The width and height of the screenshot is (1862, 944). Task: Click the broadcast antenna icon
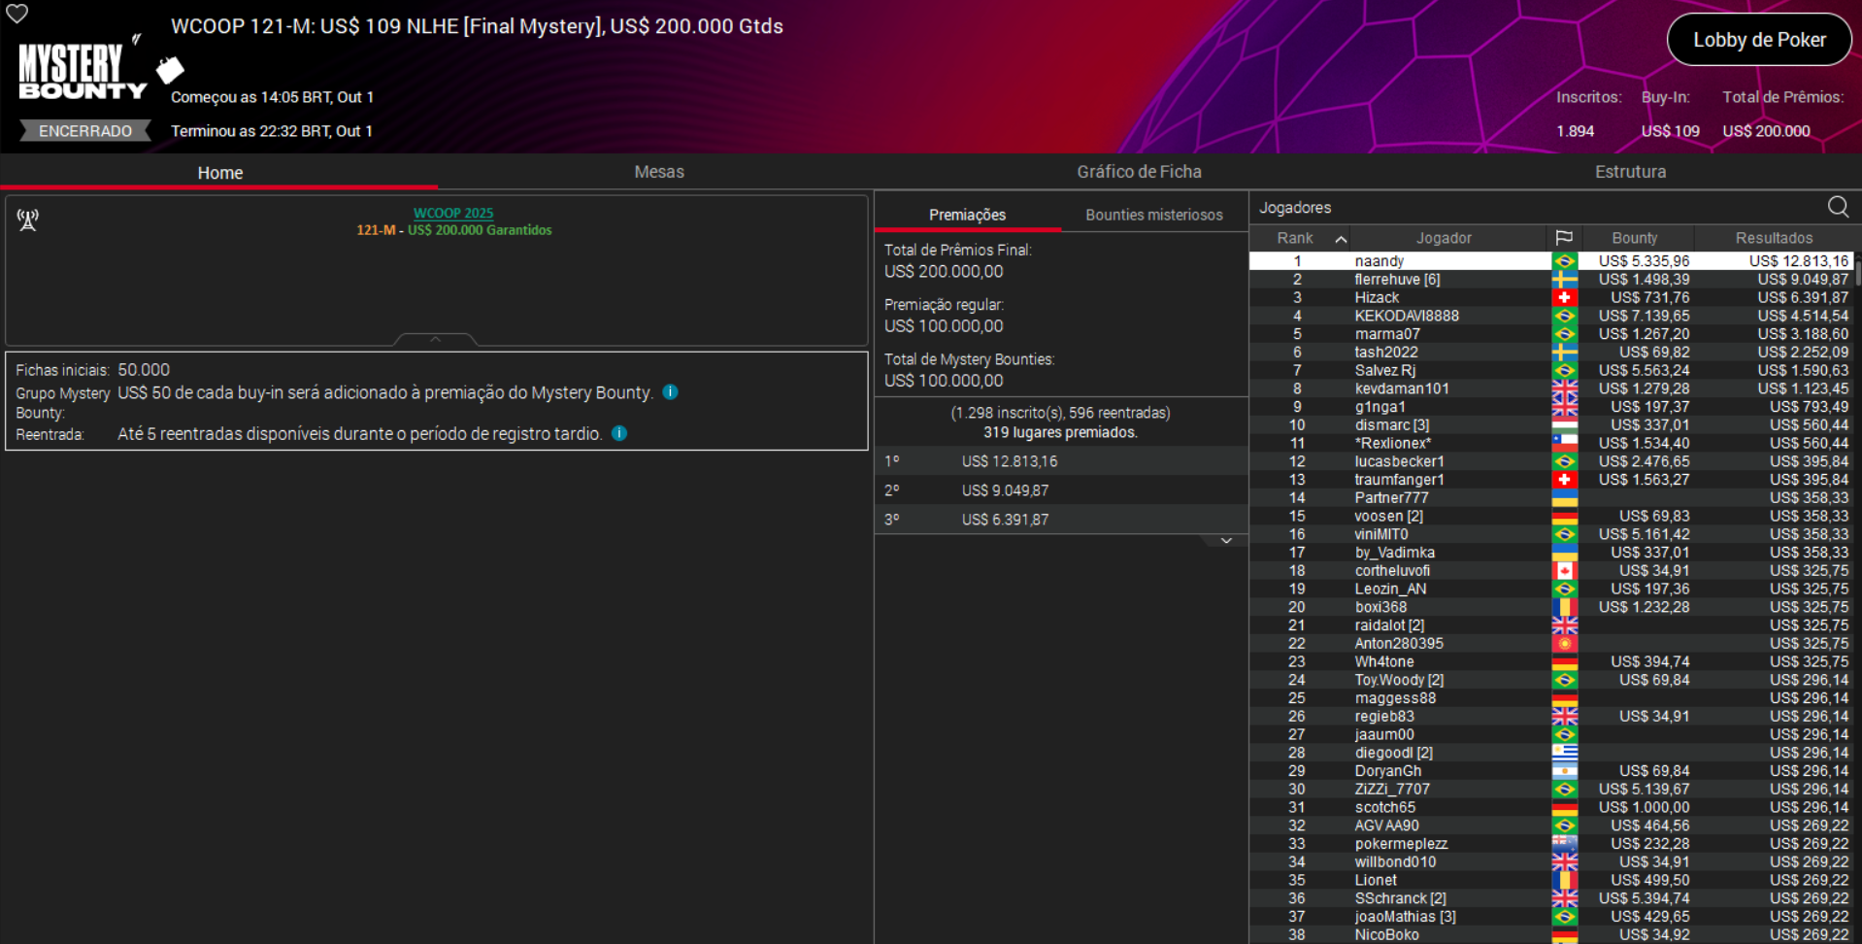[28, 220]
